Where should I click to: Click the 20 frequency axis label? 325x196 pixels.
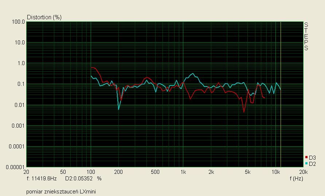pyautogui.click(x=26, y=172)
